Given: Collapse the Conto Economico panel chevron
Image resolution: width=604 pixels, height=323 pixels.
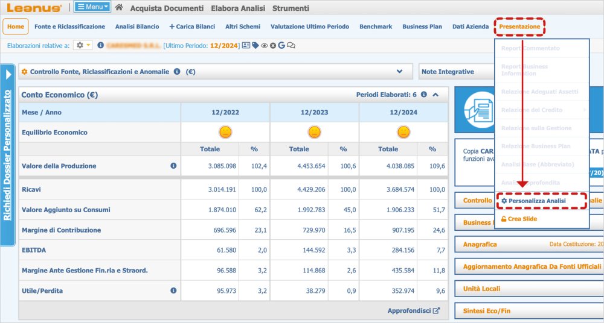Looking at the screenshot, I should 435,95.
